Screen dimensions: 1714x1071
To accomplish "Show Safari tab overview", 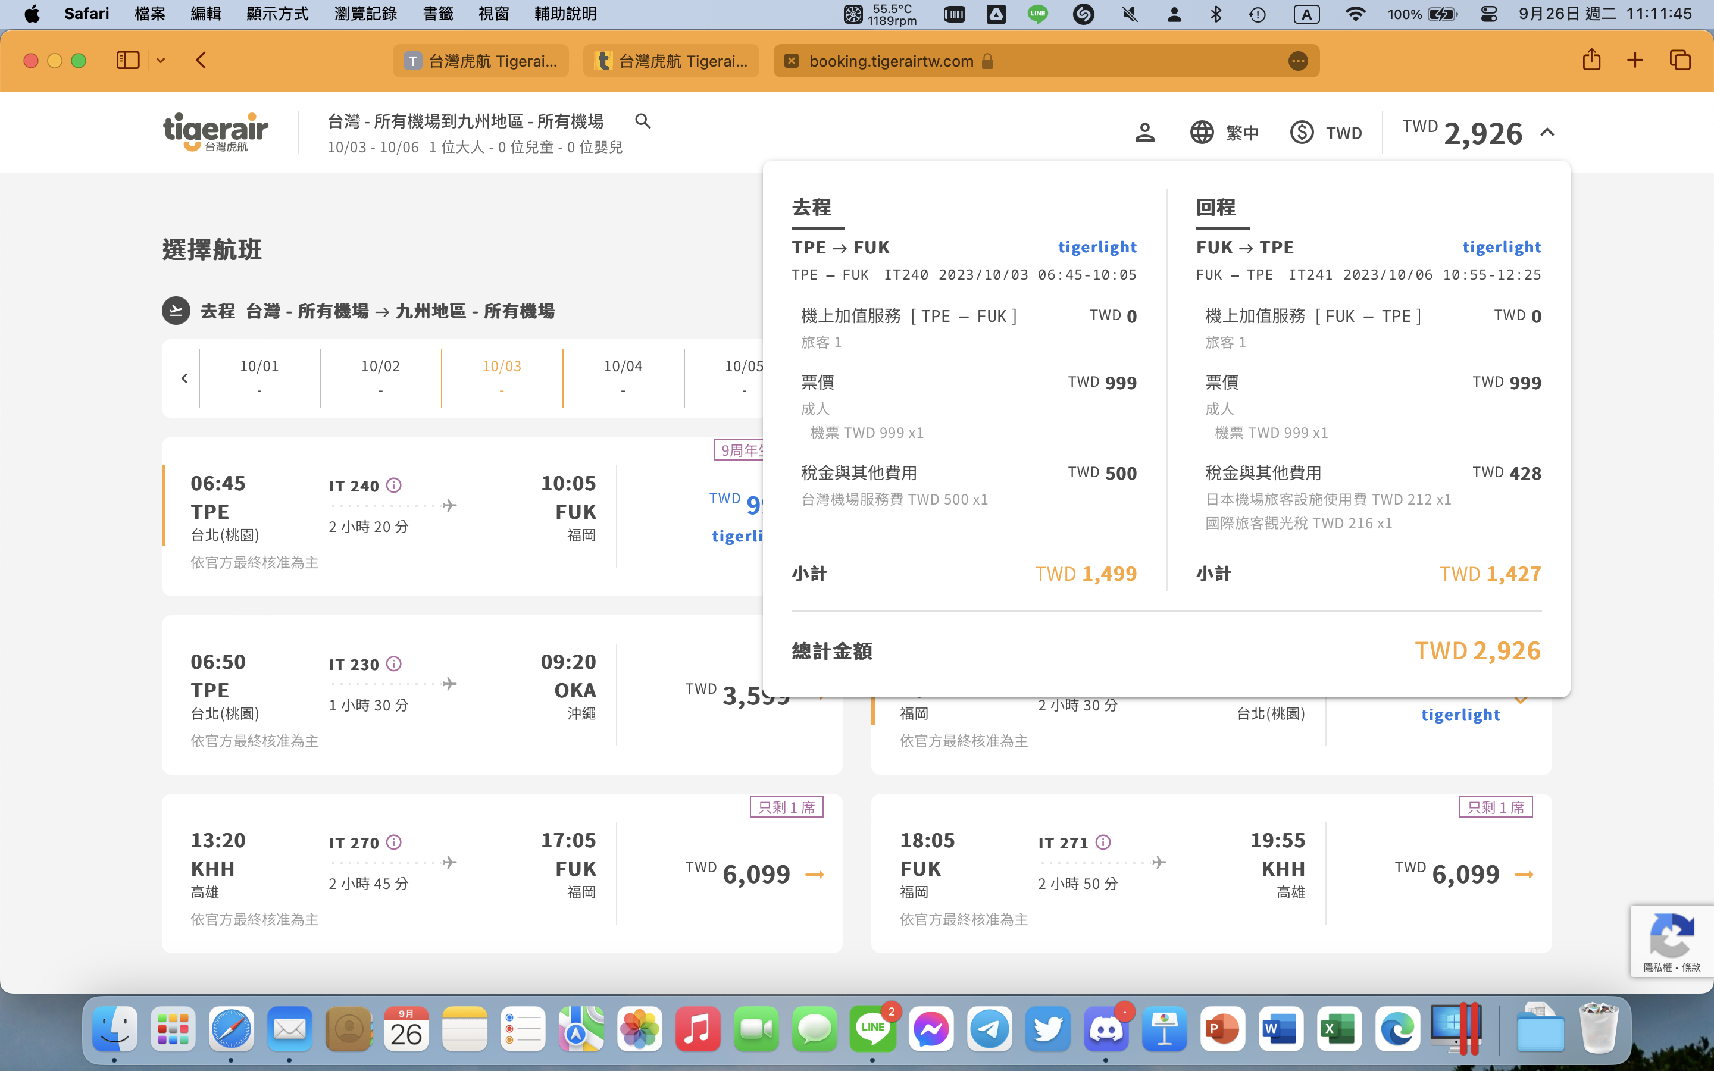I will (x=1680, y=60).
